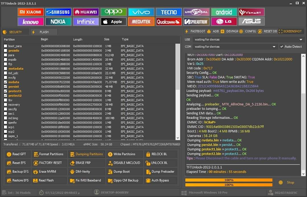Viewport: 307px width, 197px height.
Task: Take a screenshot with SCREENSHOT button
Action: (x=290, y=32)
